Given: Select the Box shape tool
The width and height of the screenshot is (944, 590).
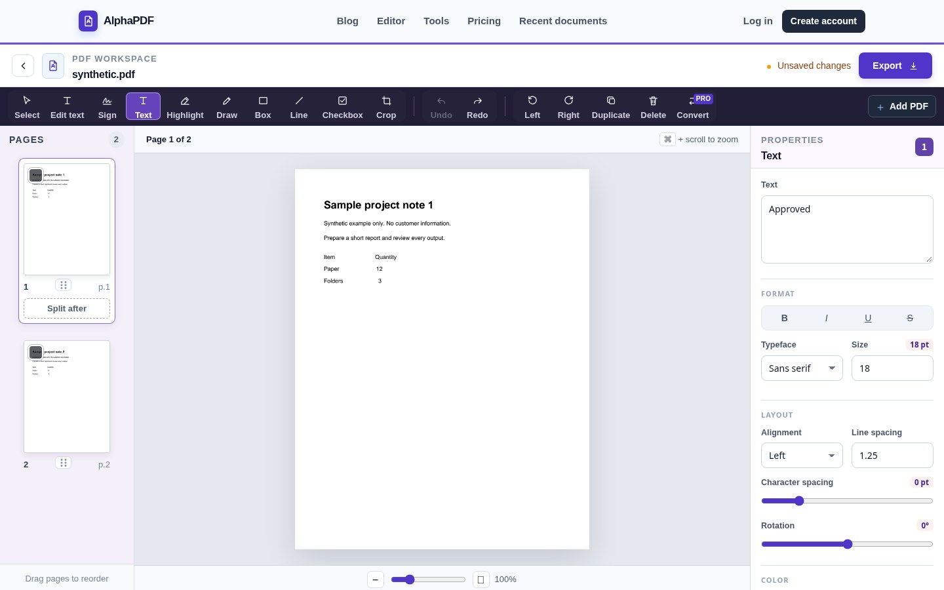Looking at the screenshot, I should (263, 106).
